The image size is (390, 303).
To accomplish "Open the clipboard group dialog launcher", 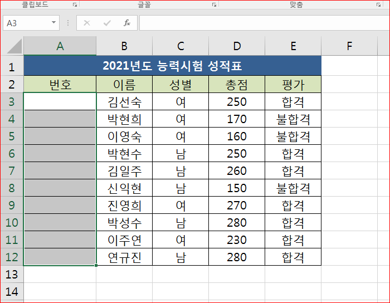I will (x=75, y=4).
